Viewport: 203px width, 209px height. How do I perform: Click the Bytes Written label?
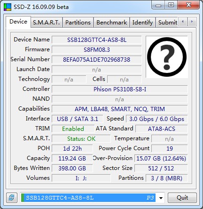pos(32,168)
